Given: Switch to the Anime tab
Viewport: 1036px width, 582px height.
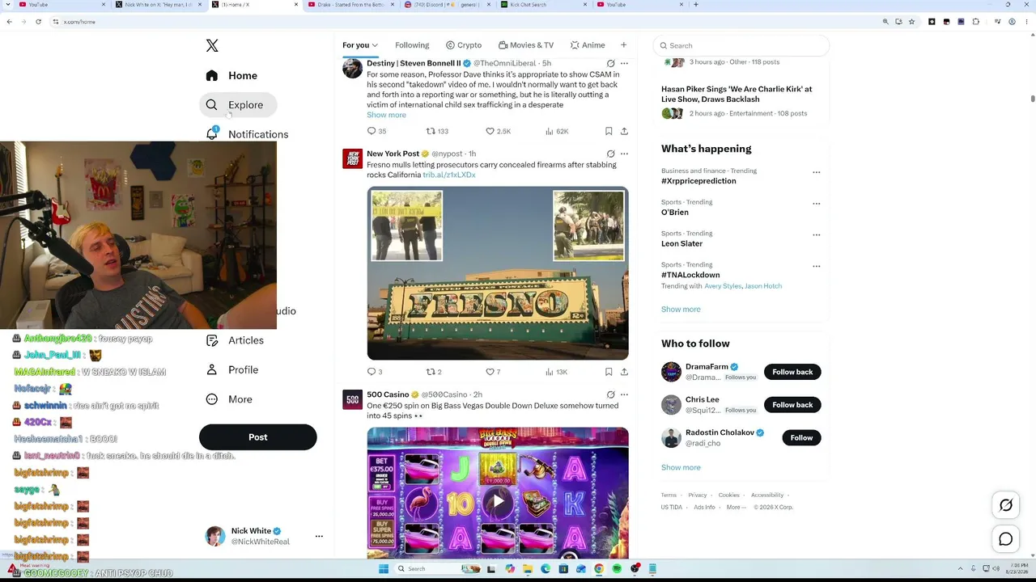Looking at the screenshot, I should [x=588, y=45].
